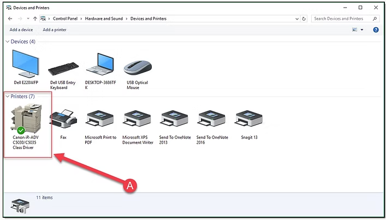The width and height of the screenshot is (386, 220).
Task: Click Add a device
Action: (x=21, y=29)
